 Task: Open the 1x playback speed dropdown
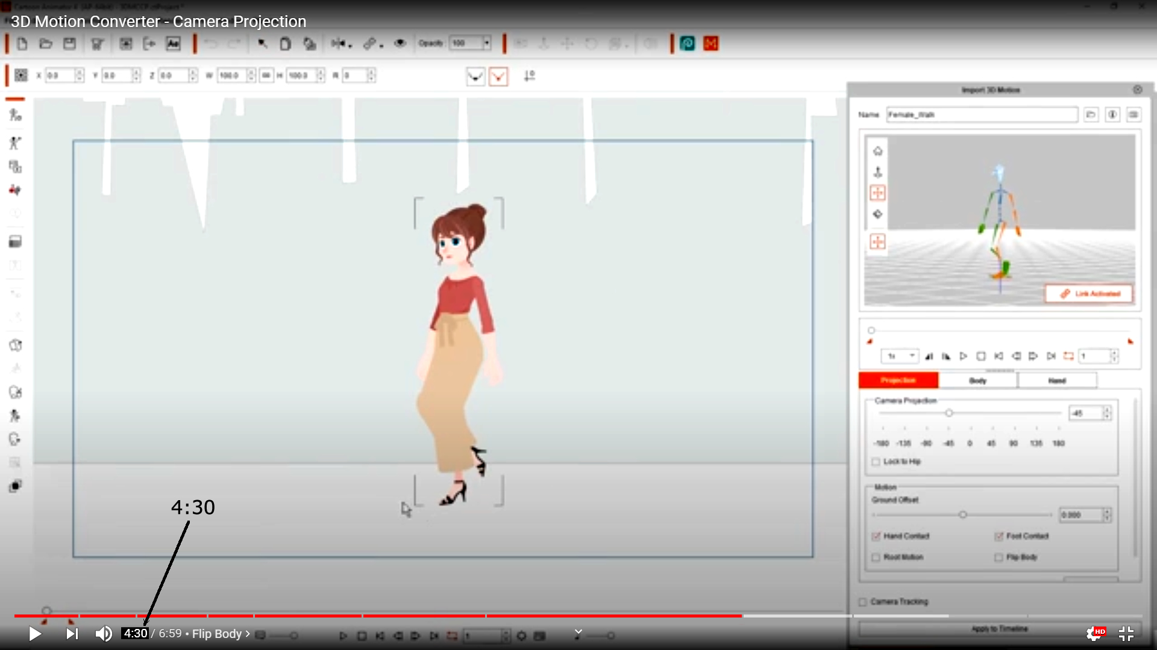(900, 356)
